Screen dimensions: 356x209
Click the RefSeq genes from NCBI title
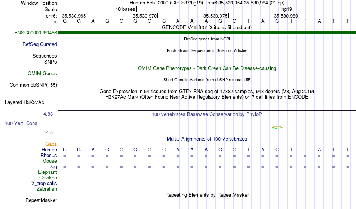(207, 39)
